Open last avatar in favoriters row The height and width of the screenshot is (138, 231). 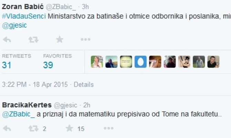(213, 62)
